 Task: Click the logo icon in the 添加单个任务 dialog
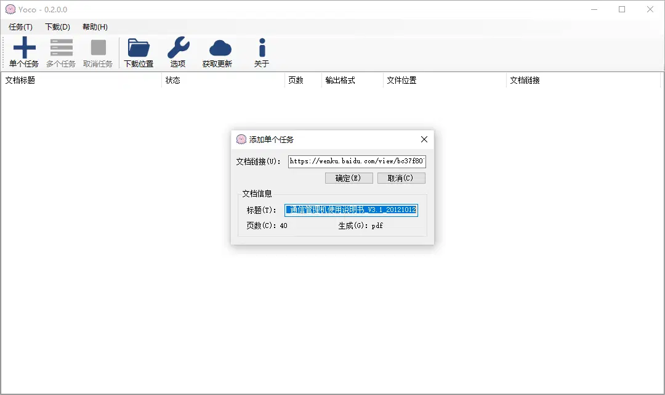click(x=241, y=139)
